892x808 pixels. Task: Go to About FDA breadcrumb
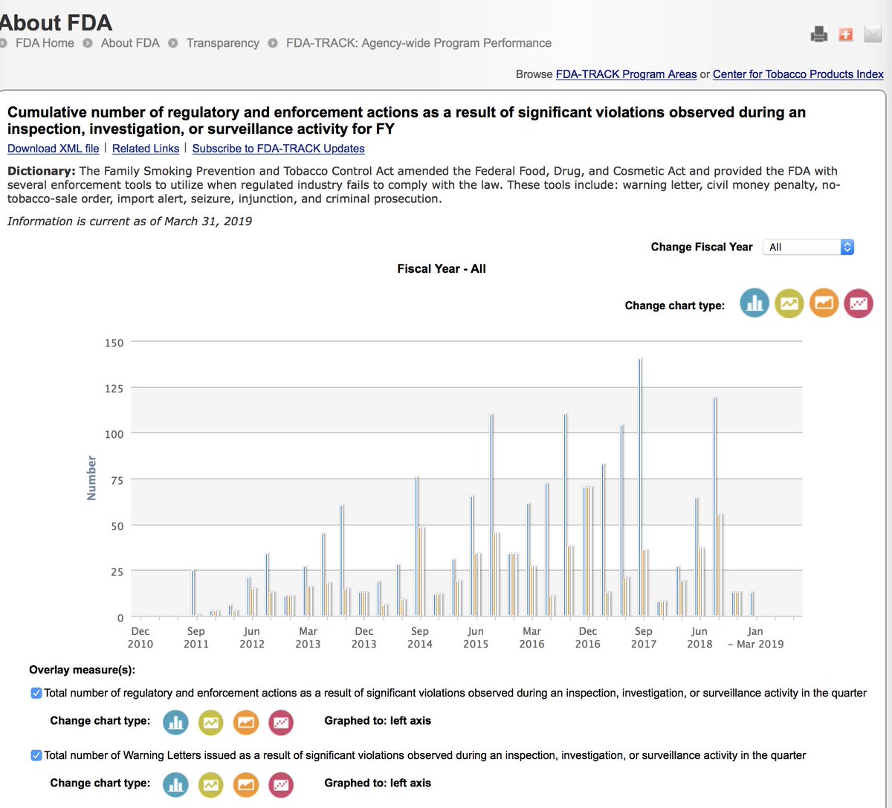[130, 43]
